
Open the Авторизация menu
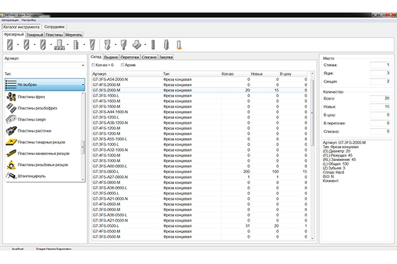point(10,20)
